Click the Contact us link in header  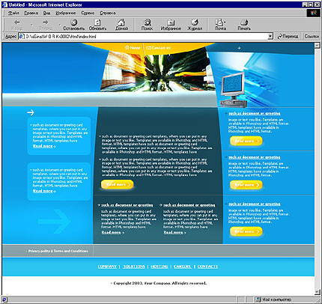pos(158,47)
